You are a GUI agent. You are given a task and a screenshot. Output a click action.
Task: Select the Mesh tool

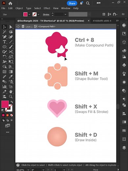pyautogui.click(x=4, y=72)
